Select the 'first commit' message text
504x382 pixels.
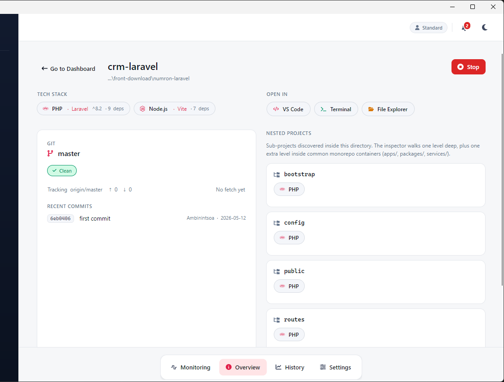pos(95,219)
